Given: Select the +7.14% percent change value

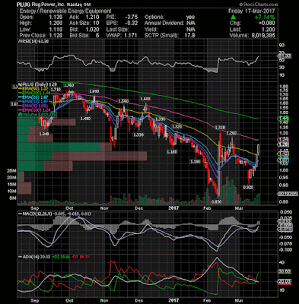Looking at the screenshot, I should (265, 17).
